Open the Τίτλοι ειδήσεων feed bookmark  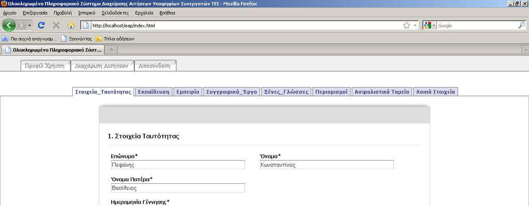coord(115,39)
